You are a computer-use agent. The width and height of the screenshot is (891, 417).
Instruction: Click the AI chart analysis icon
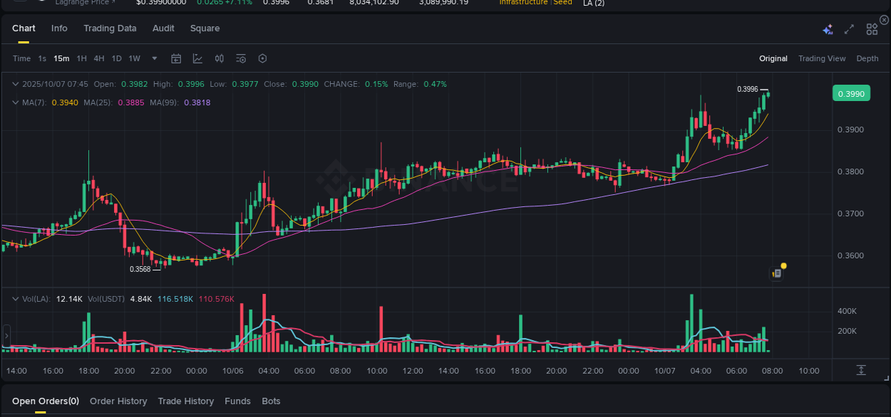tap(828, 29)
